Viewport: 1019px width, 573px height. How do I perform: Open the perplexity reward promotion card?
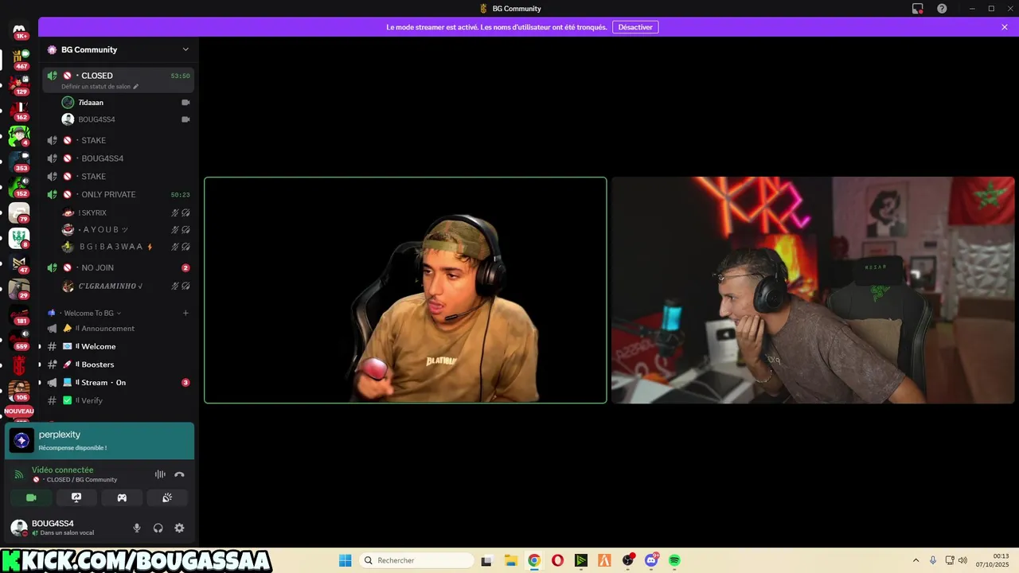(100, 441)
